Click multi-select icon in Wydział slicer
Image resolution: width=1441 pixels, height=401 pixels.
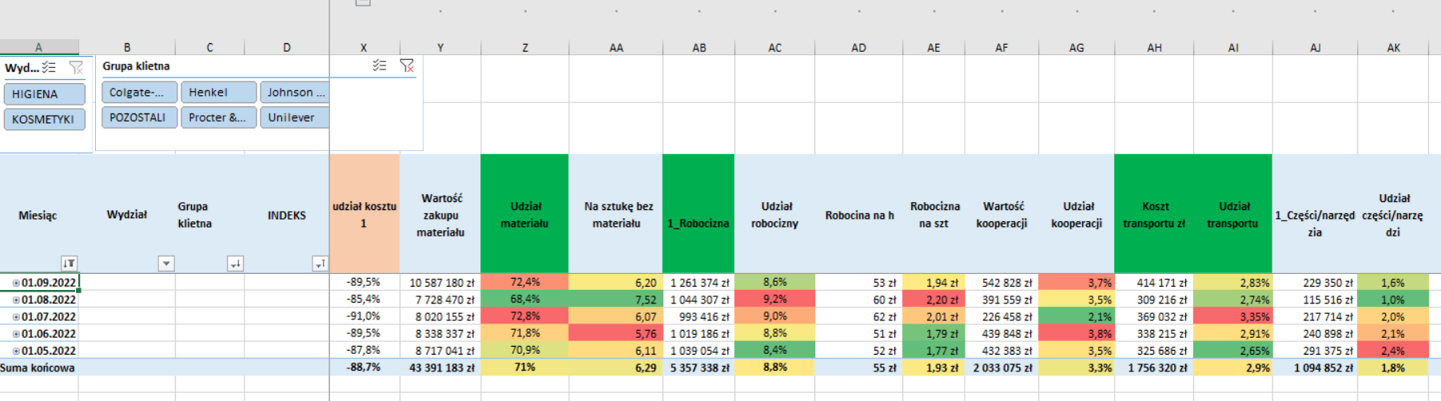pyautogui.click(x=50, y=68)
